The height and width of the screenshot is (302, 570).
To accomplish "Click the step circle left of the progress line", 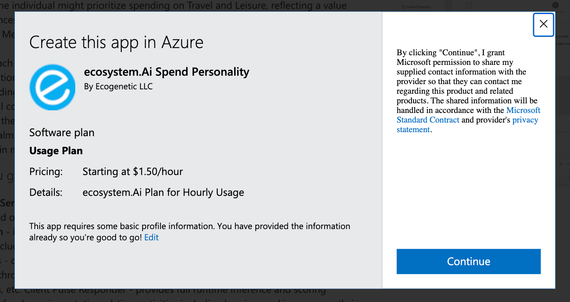I will point(468,5).
